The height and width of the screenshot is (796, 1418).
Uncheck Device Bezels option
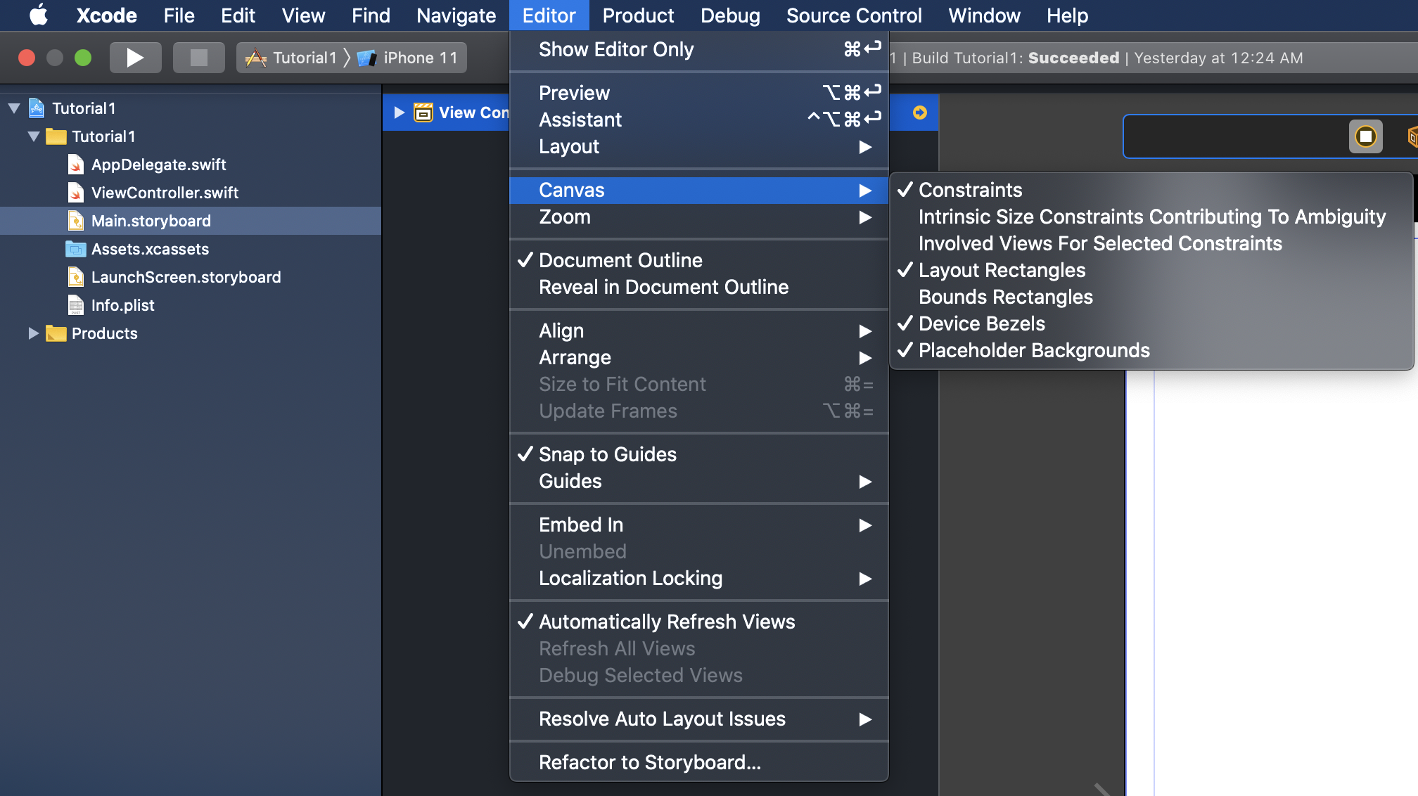981,323
